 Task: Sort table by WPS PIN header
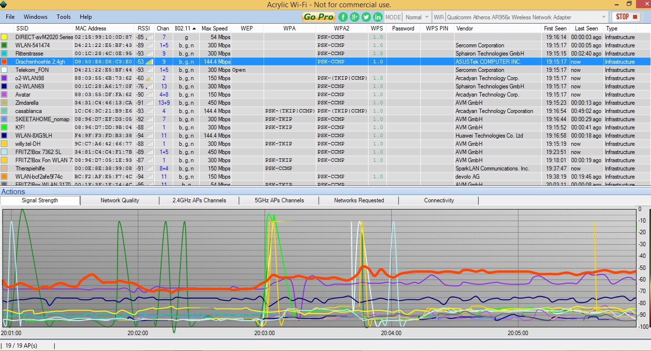[437, 28]
